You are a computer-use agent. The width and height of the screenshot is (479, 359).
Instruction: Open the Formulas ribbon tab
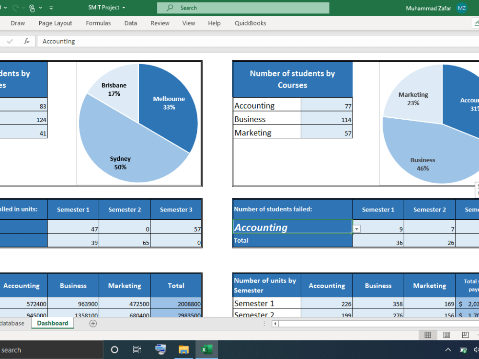coord(98,23)
